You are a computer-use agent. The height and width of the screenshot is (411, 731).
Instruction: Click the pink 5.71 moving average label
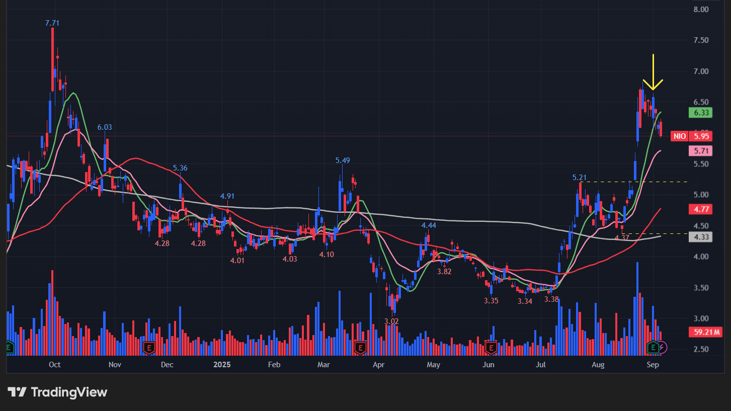tap(701, 150)
